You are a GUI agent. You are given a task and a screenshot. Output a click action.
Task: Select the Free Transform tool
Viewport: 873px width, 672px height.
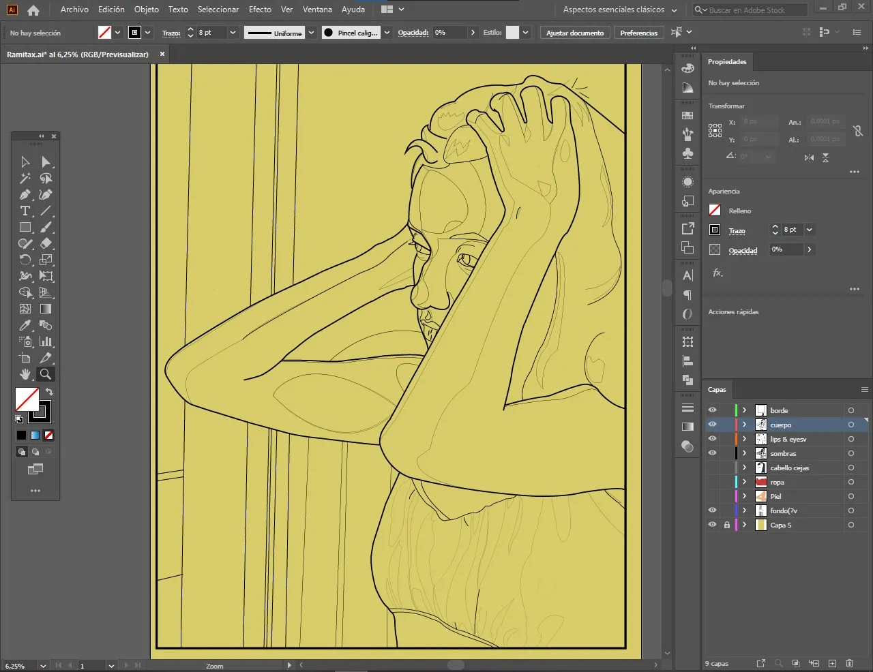coord(46,276)
